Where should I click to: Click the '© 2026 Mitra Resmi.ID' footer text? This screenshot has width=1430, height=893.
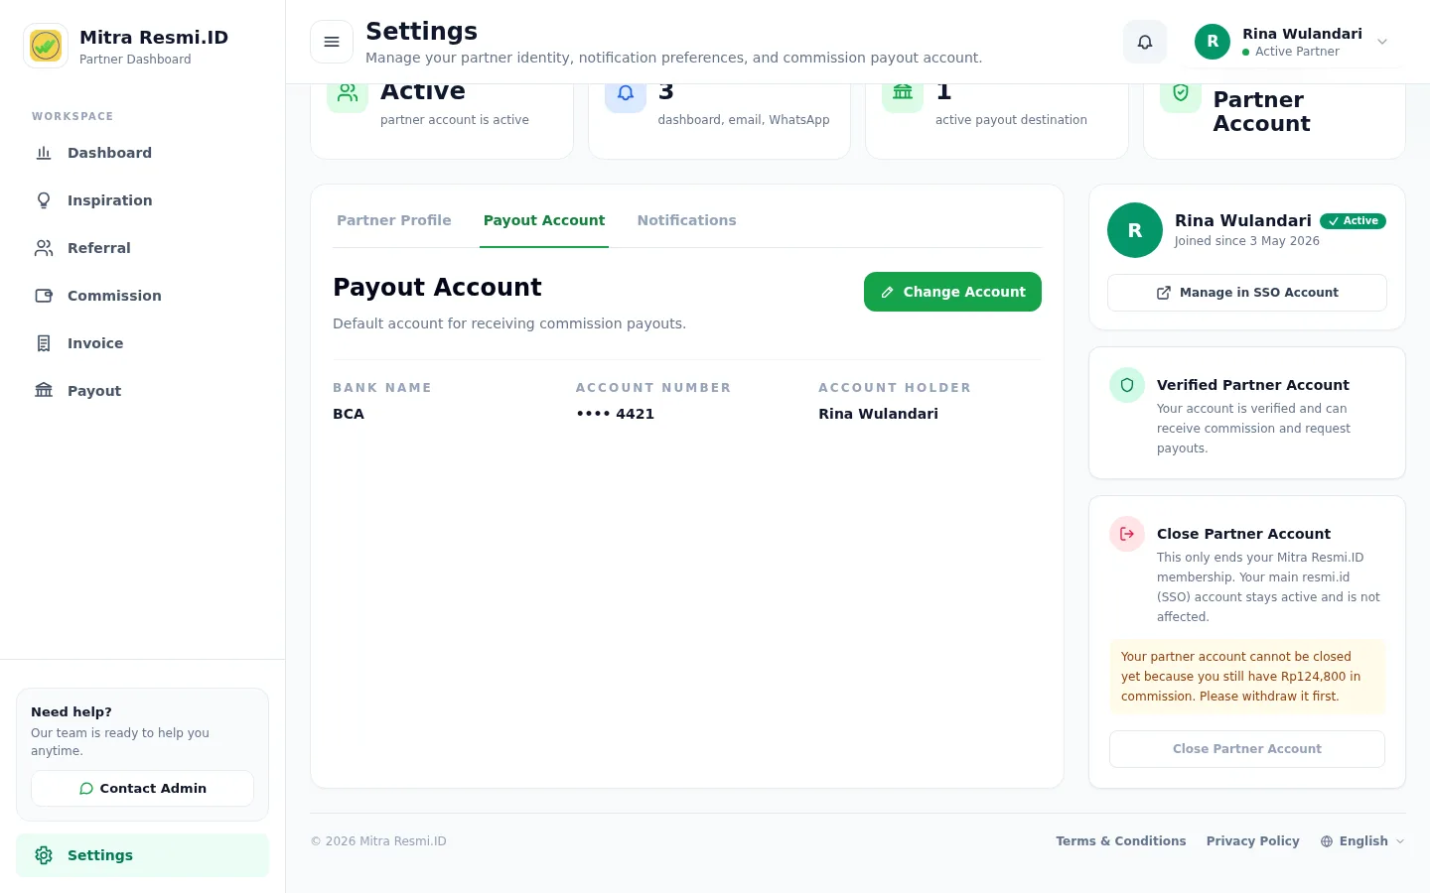click(378, 841)
